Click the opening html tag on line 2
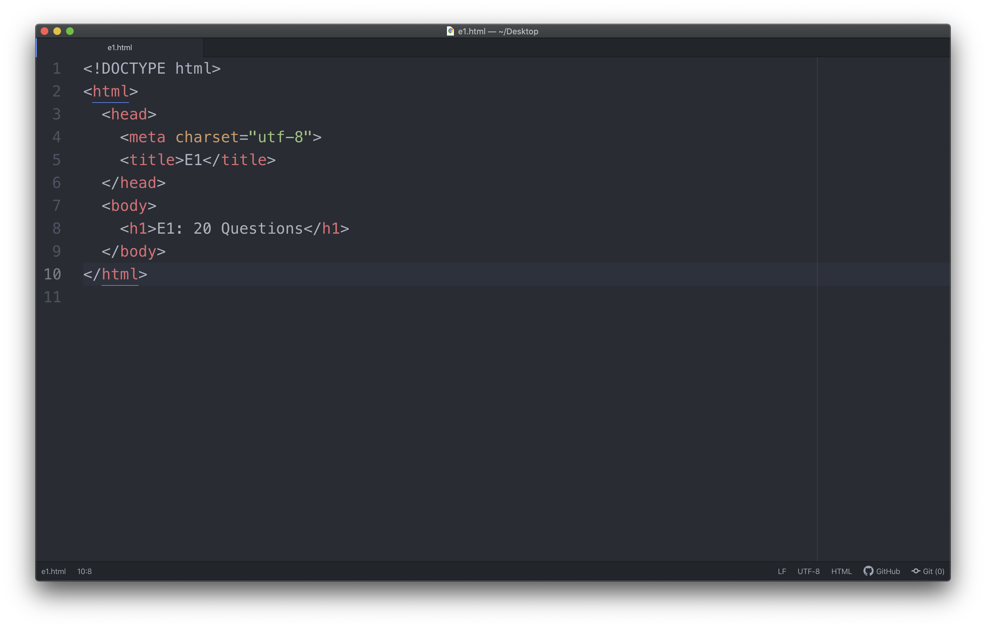986x628 pixels. [111, 91]
